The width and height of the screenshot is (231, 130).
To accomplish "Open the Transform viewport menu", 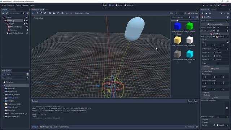I will pyautogui.click(x=79, y=13).
